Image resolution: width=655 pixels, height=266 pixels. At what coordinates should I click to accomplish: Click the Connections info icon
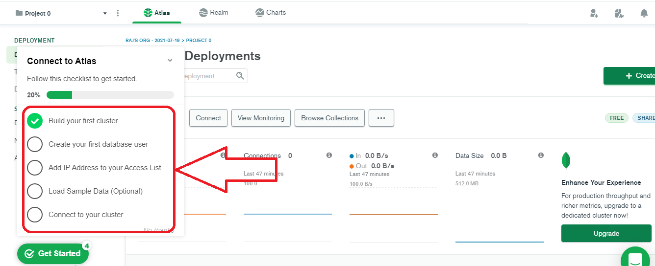coord(329,155)
